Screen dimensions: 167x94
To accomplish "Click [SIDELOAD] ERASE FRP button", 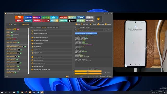I will coord(52,66).
